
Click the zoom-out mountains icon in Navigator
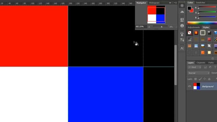[x=149, y=27]
